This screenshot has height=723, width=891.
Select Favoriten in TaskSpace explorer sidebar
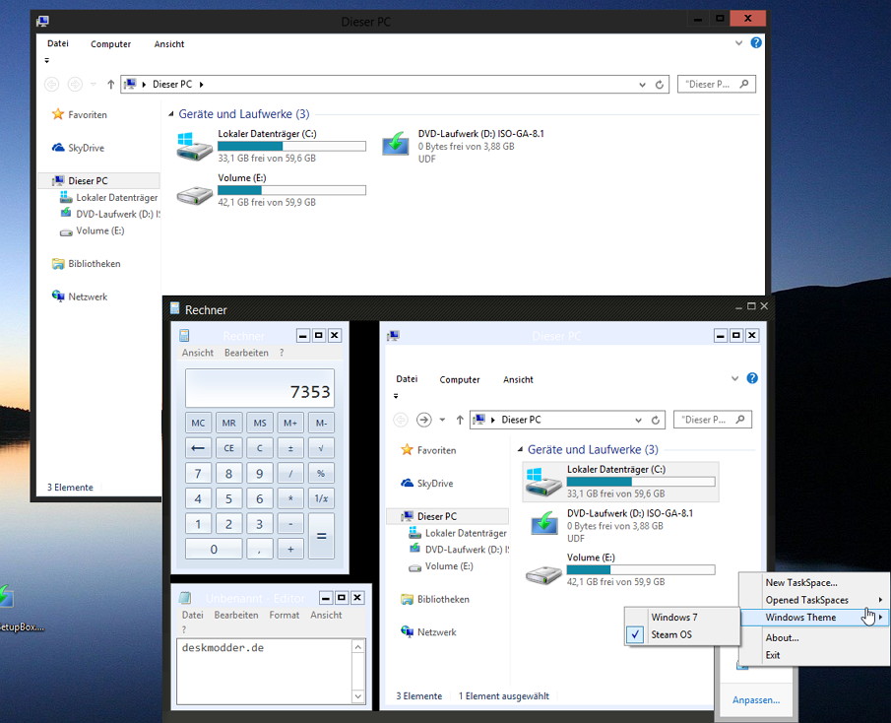tap(428, 450)
